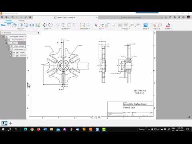Toggle visibility on the Title Block row
The width and height of the screenshot is (192, 144).
click(14, 56)
